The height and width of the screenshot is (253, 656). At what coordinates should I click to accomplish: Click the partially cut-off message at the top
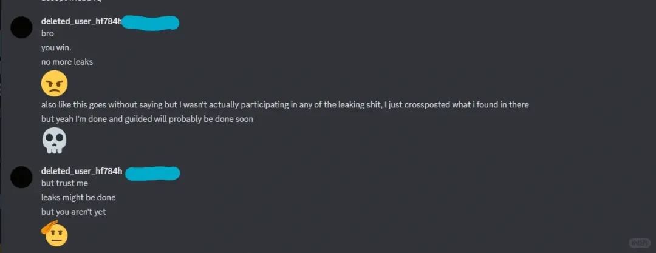click(71, 1)
